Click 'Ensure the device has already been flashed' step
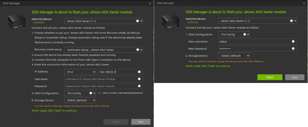 pyautogui.click(x=74, y=55)
